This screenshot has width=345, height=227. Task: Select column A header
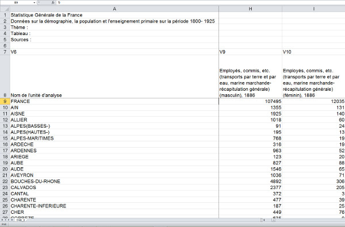tap(114, 9)
